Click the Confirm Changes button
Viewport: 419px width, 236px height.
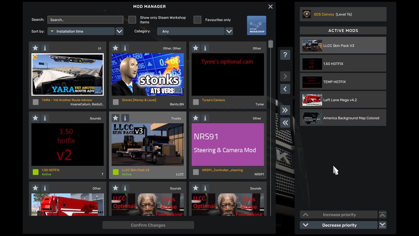tap(148, 225)
